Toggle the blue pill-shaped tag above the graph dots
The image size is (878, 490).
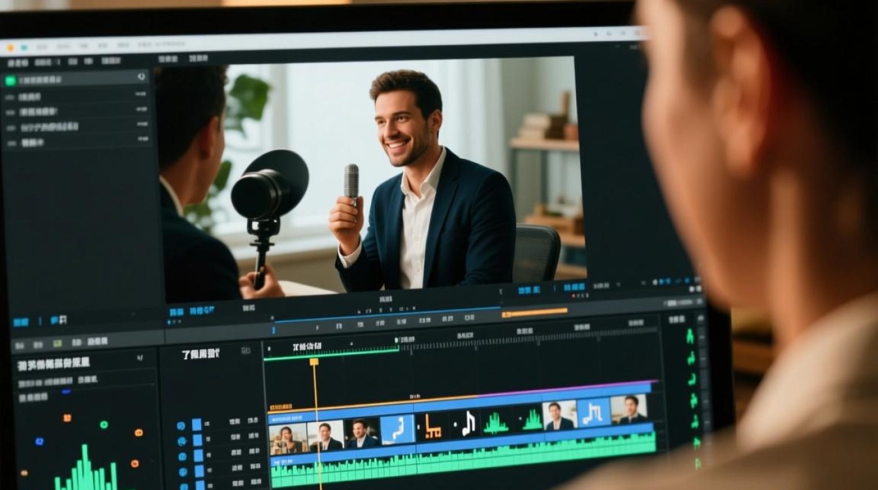click(x=65, y=391)
